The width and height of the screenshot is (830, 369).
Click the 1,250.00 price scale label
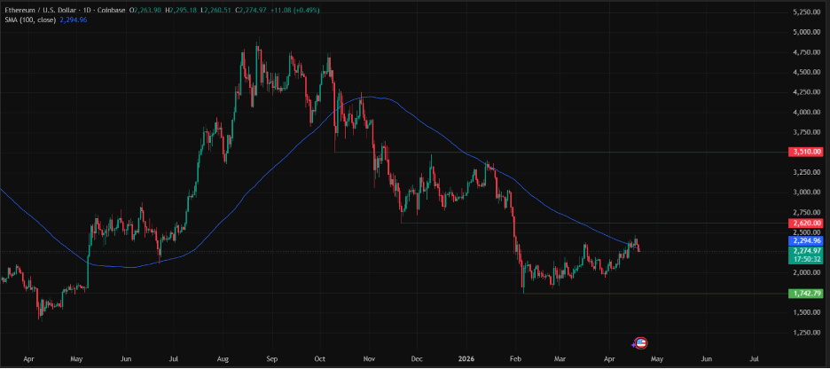805,333
